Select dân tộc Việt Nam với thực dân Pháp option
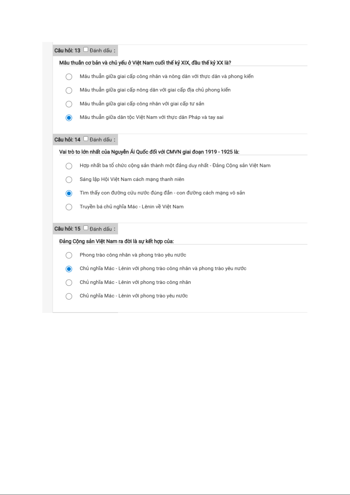Viewport: 350px width, 495px height. coord(69,118)
